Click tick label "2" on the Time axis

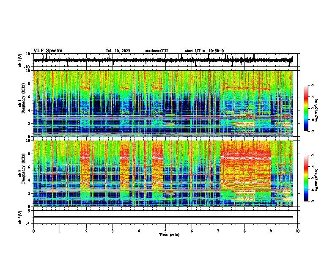point(86,231)
